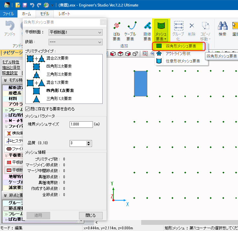238x231 pixels.
Task: Select 四角形1次要素 primitive type
Action: click(64, 91)
